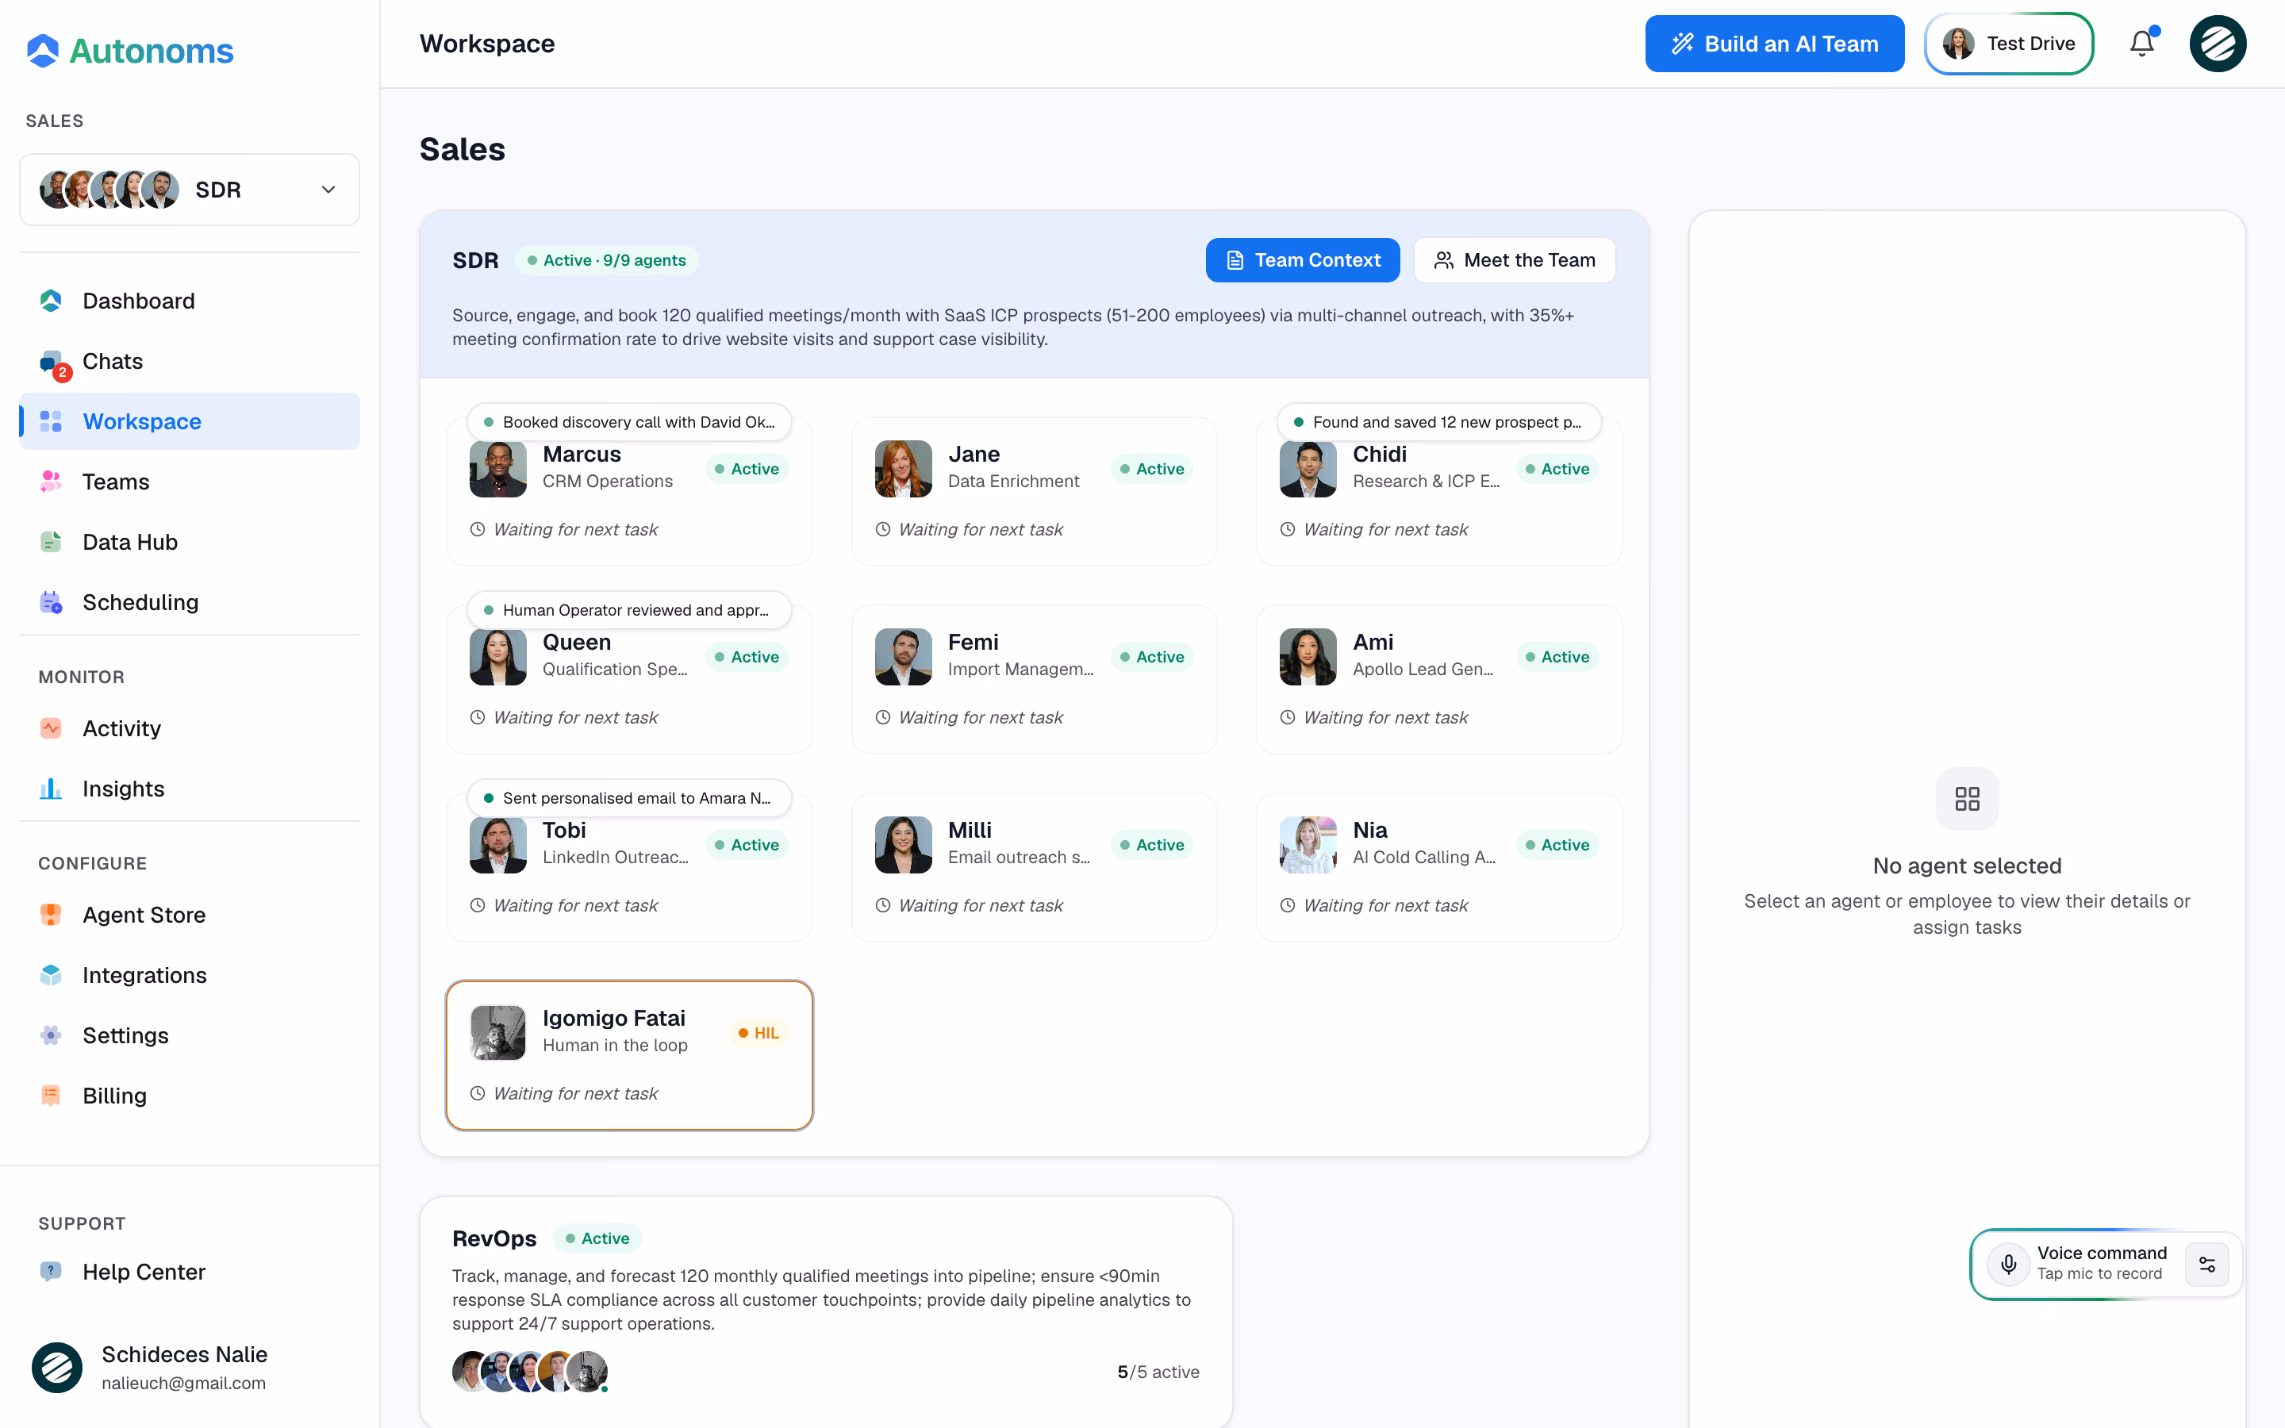Select Chidi's avatar thumbnail
Viewport: 2285px width, 1428px height.
point(1308,468)
